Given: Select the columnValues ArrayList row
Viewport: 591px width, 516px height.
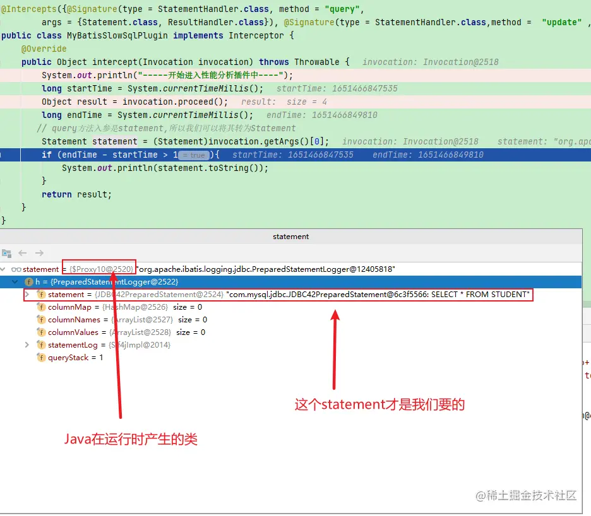Looking at the screenshot, I should [x=290, y=332].
